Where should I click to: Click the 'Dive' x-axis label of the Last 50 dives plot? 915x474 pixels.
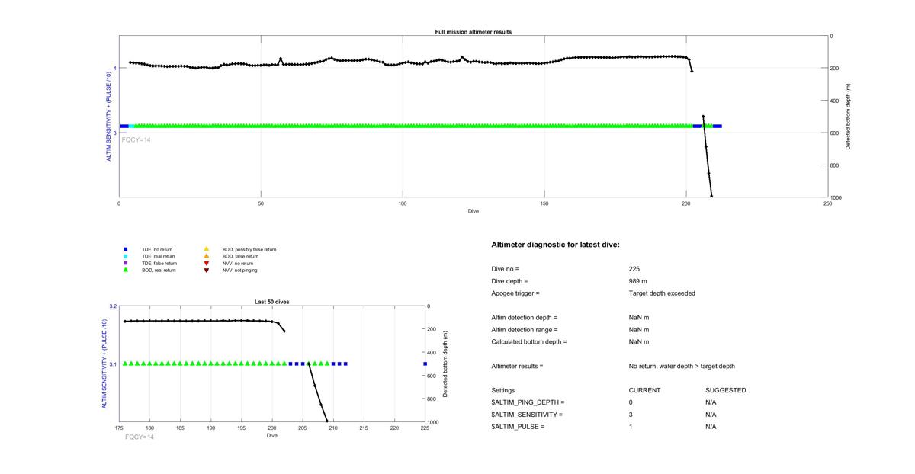272,436
